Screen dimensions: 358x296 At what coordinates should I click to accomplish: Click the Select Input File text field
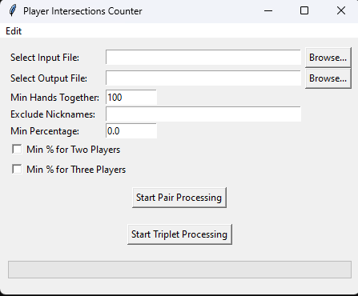pos(203,58)
